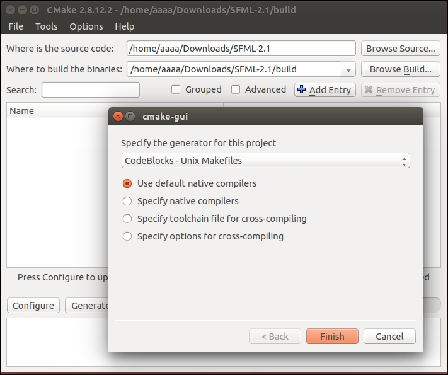Click the 'Where to build the binaries:' label
The height and width of the screenshot is (375, 448).
point(64,69)
